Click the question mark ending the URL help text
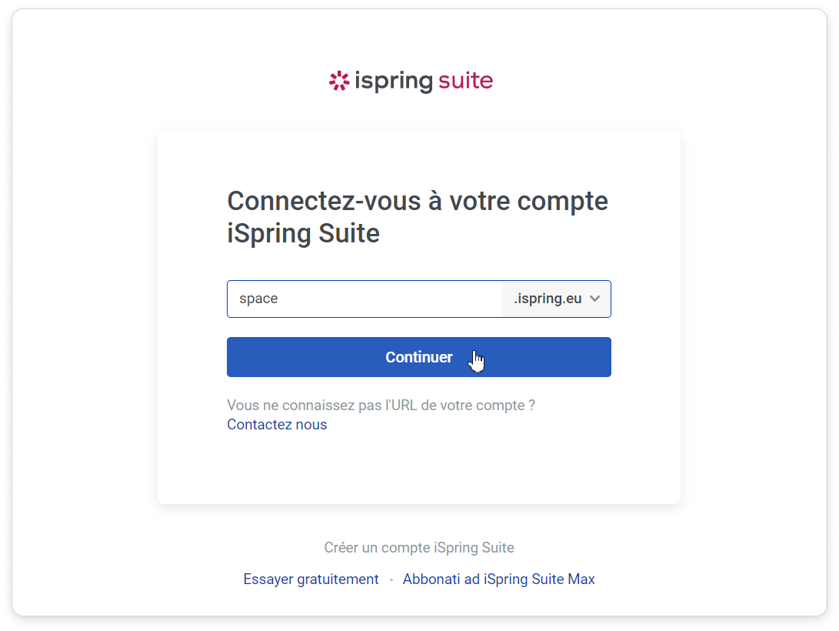Screen dimensions: 839x631 click(531, 406)
